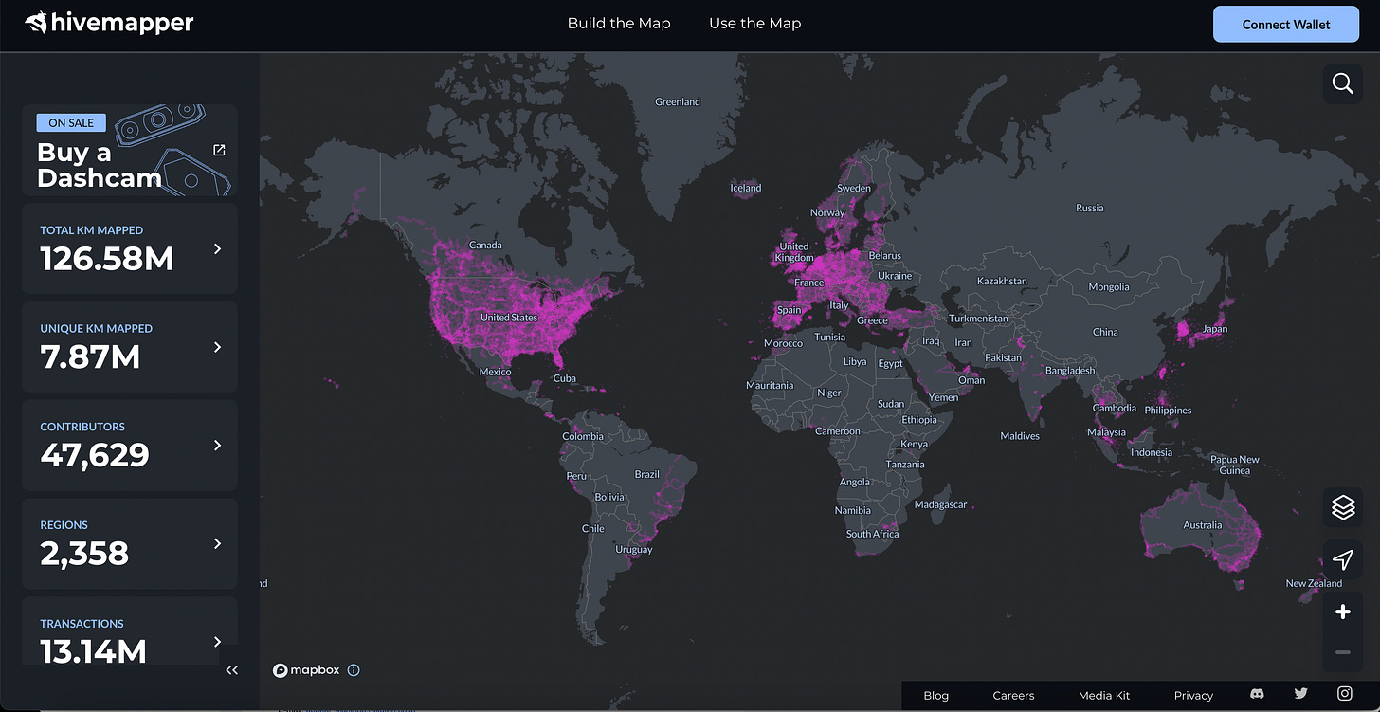This screenshot has width=1380, height=712.
Task: Click the Japan label on map
Action: (x=1214, y=329)
